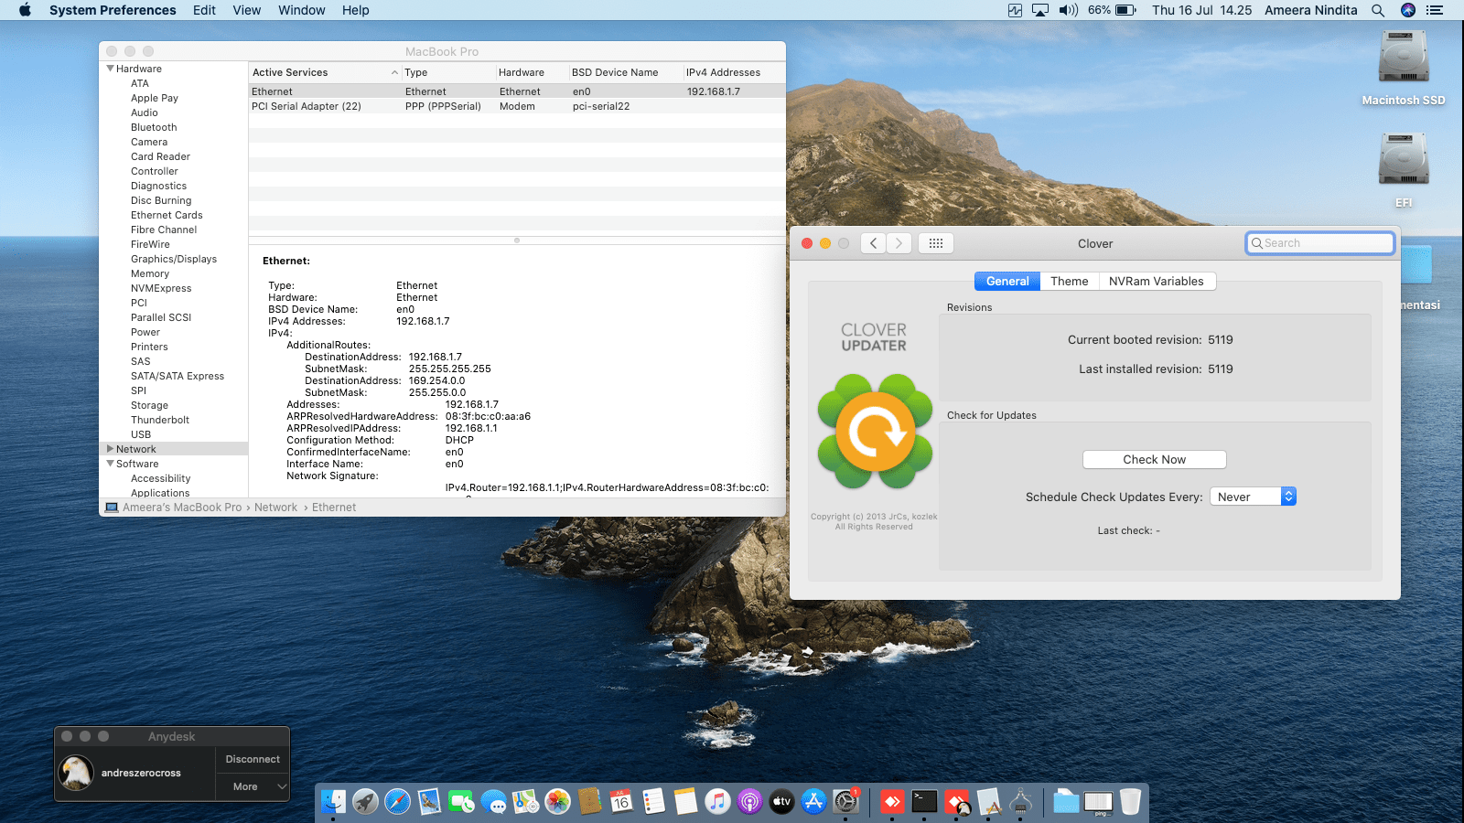Launch Safari from the Dock
The image size is (1464, 823).
(x=397, y=802)
